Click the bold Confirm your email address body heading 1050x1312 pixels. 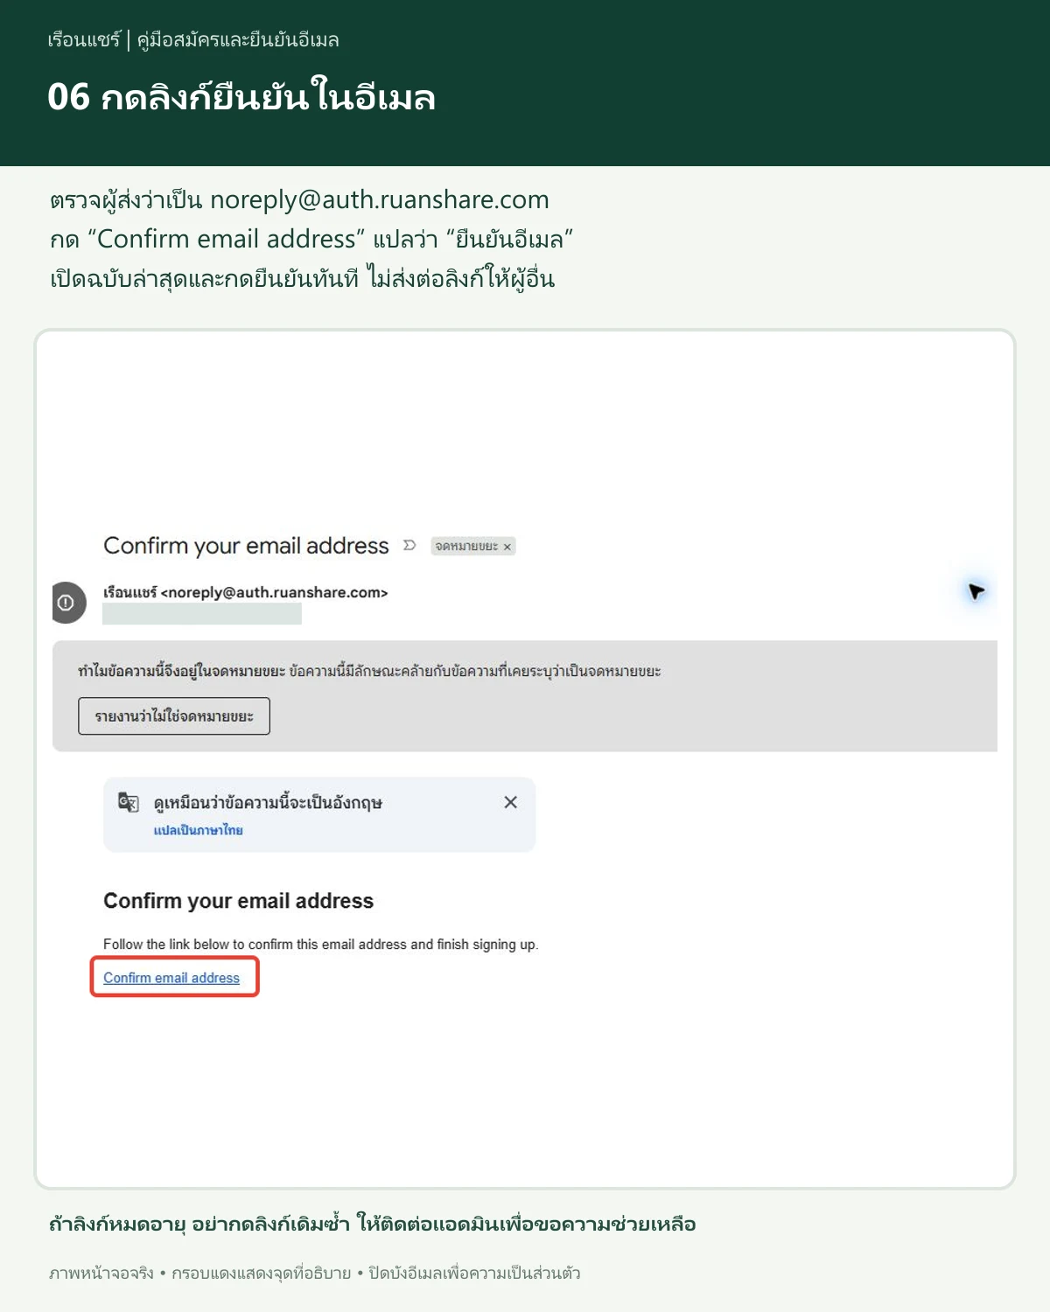tap(238, 901)
